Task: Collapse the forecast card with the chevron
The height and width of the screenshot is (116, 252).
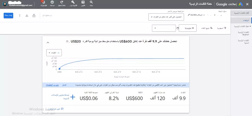Action: click(x=48, y=43)
